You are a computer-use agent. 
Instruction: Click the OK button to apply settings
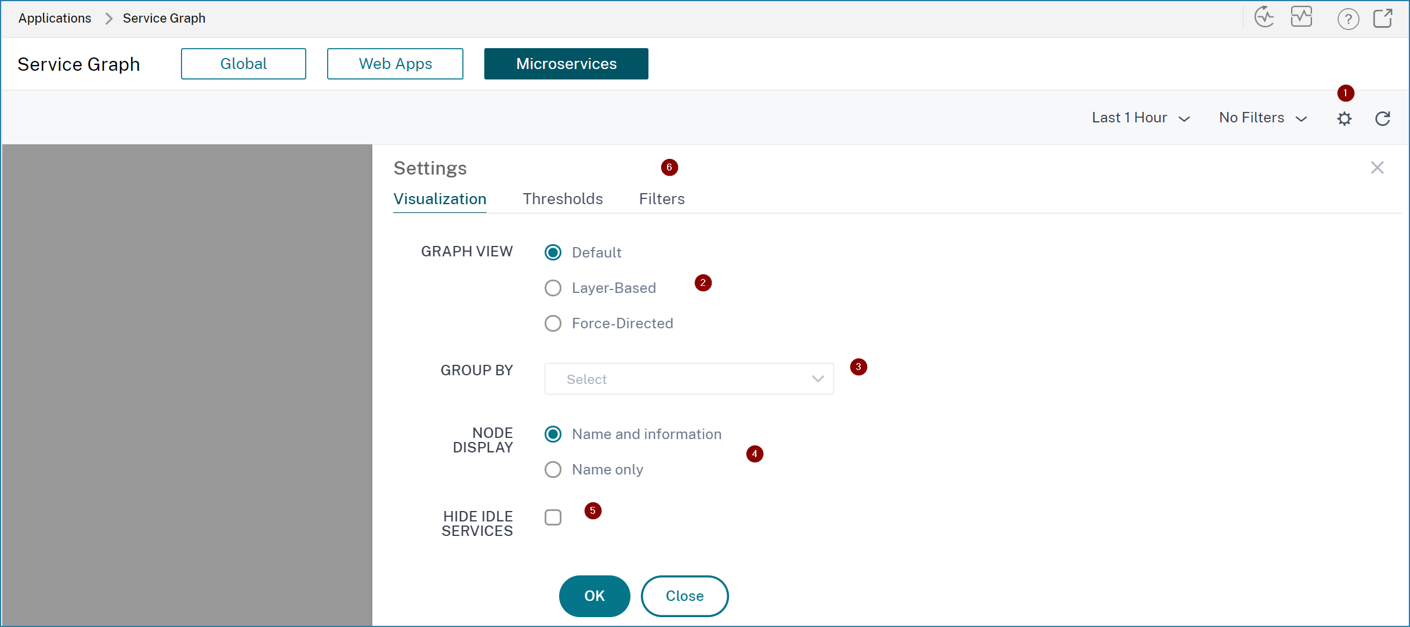pos(595,596)
